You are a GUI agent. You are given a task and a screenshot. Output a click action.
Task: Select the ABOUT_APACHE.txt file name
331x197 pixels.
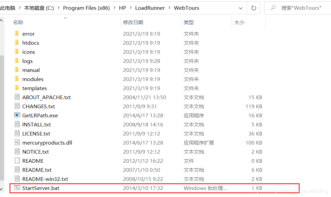click(47, 97)
